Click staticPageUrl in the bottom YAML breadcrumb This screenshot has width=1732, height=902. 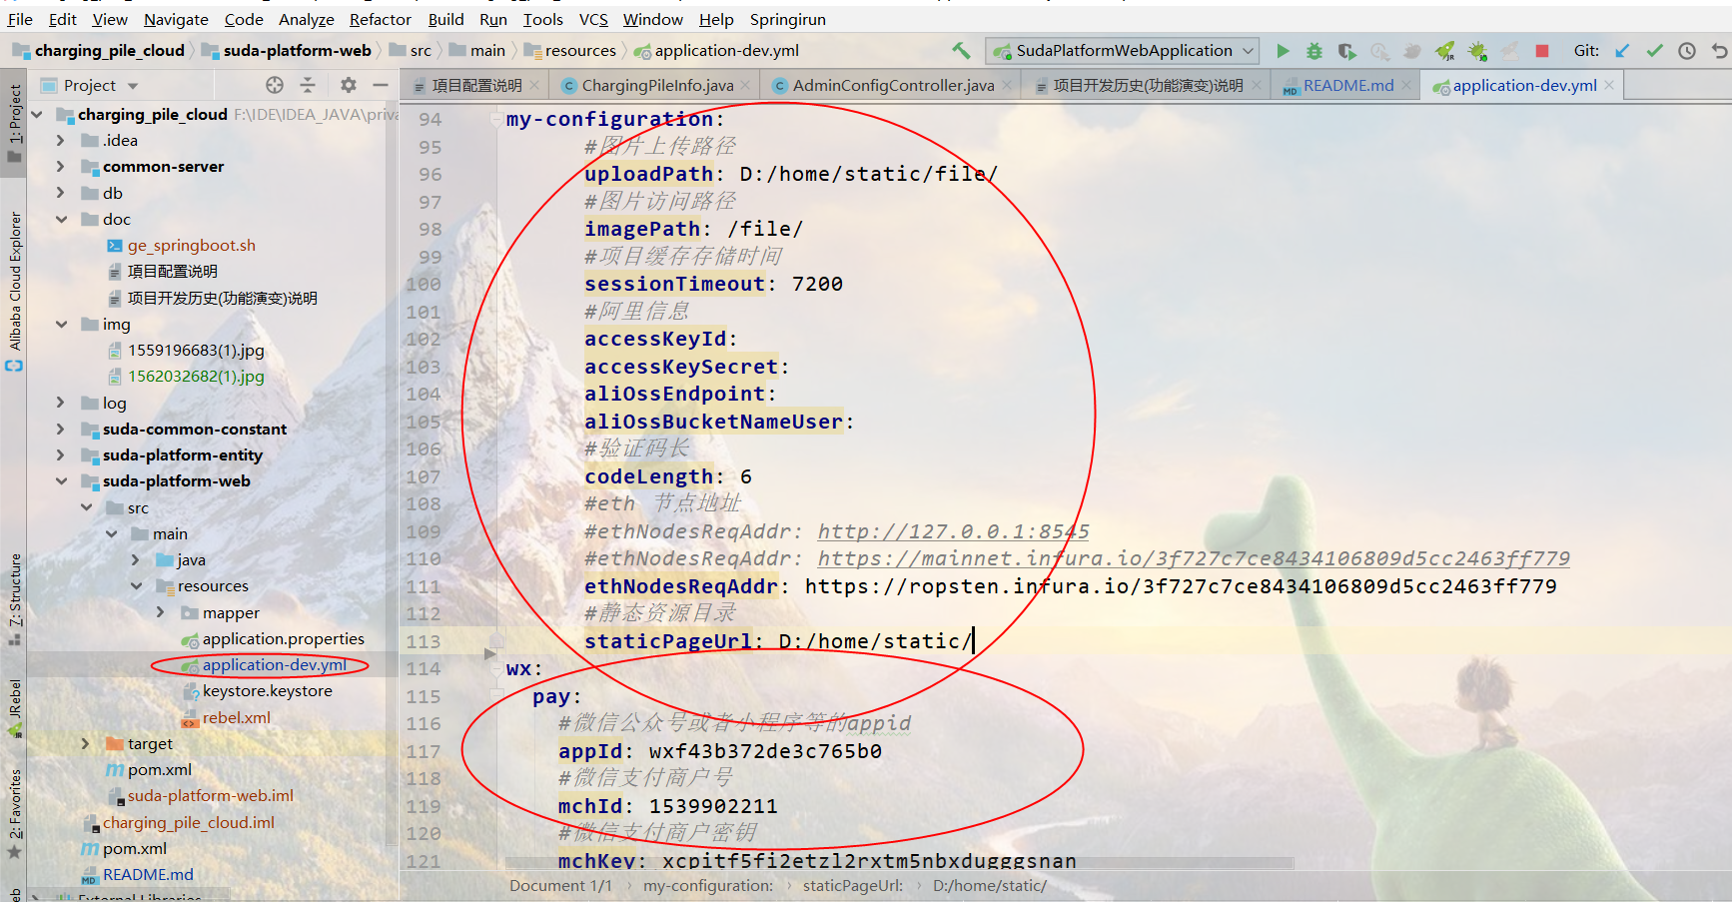tap(852, 885)
